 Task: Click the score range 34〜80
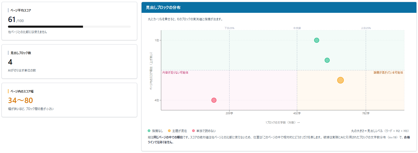(x=21, y=100)
